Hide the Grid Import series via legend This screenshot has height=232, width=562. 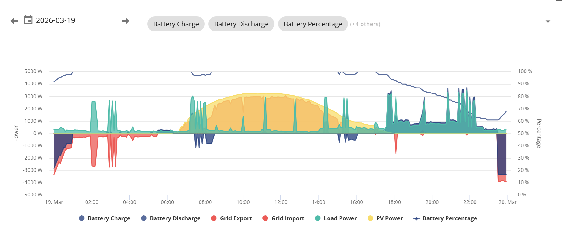(283, 218)
